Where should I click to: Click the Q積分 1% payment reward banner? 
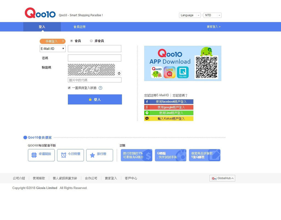click(137, 155)
